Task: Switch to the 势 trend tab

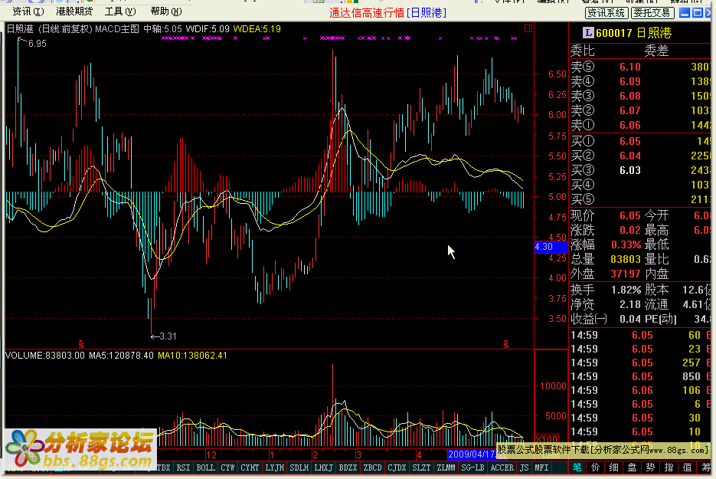Action: (x=650, y=467)
